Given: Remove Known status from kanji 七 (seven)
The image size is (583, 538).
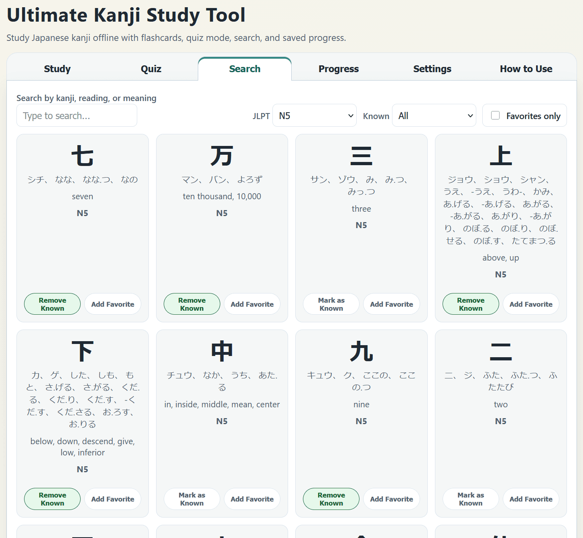Looking at the screenshot, I should coord(52,304).
